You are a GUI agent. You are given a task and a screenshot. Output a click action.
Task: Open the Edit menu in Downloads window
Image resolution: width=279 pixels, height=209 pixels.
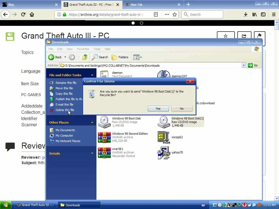tap(60, 49)
